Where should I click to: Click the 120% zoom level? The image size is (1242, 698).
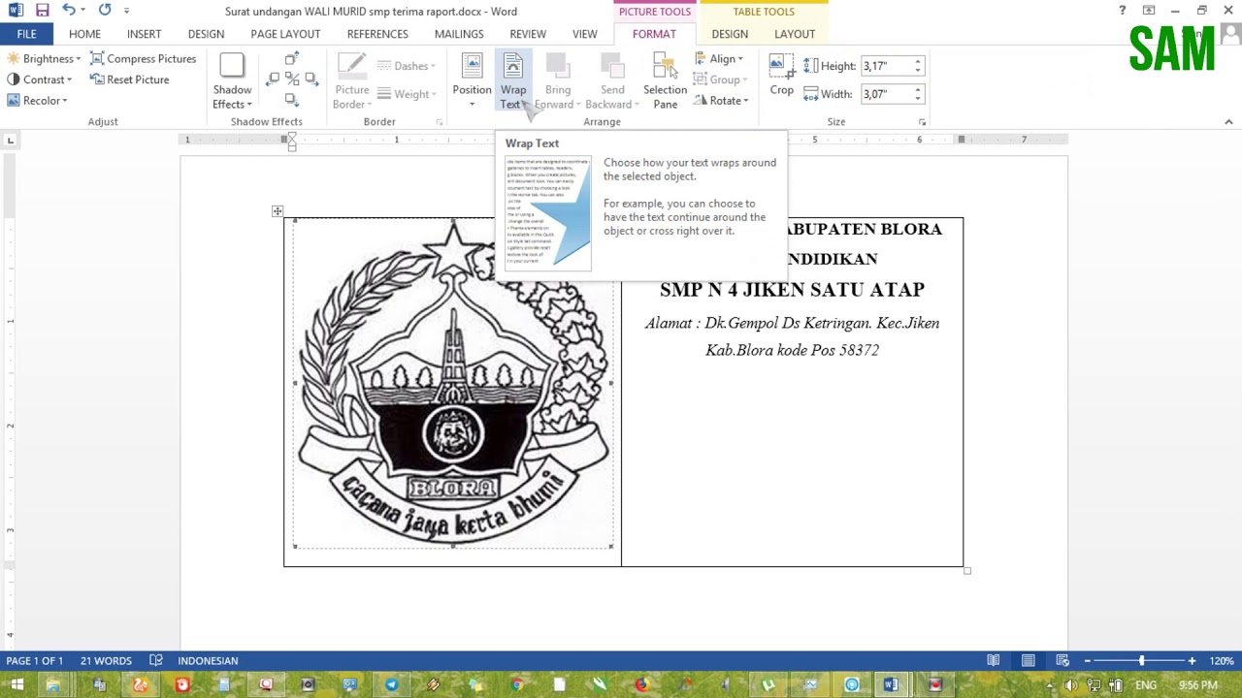(x=1222, y=661)
